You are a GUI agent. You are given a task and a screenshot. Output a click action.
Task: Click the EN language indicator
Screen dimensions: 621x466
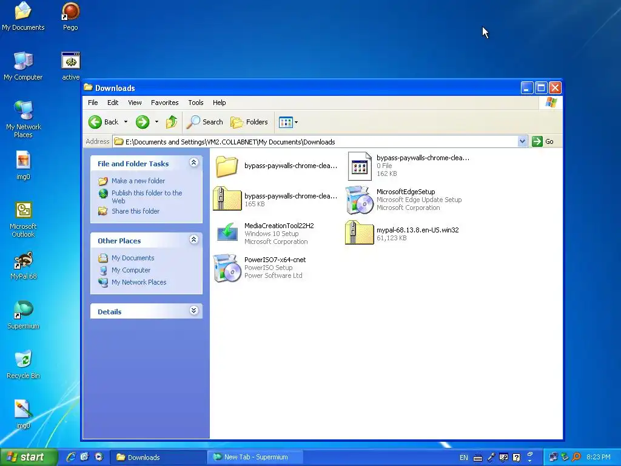pos(464,458)
